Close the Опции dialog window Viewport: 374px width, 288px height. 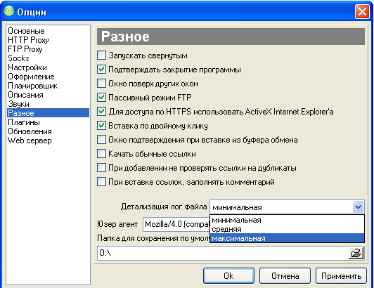(362, 11)
